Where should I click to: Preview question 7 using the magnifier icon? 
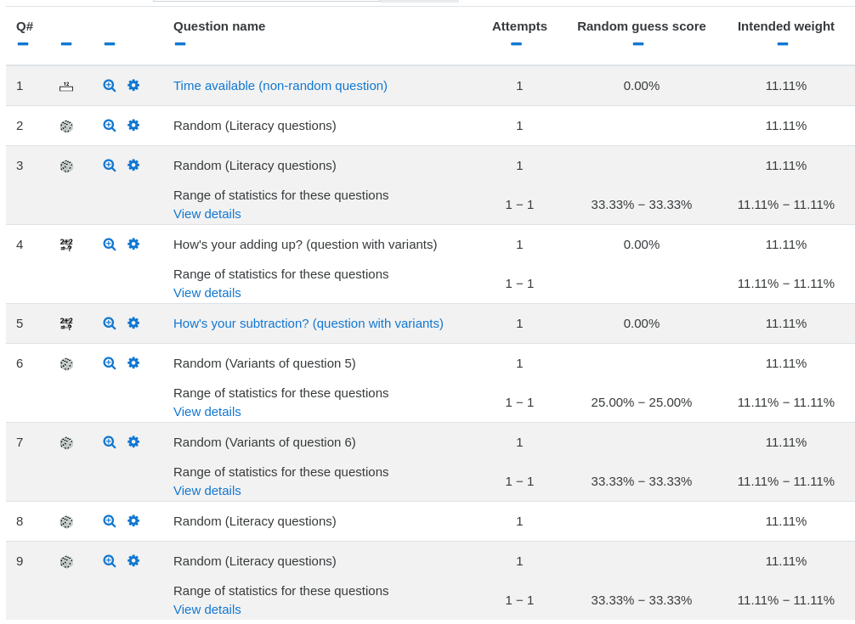109,442
